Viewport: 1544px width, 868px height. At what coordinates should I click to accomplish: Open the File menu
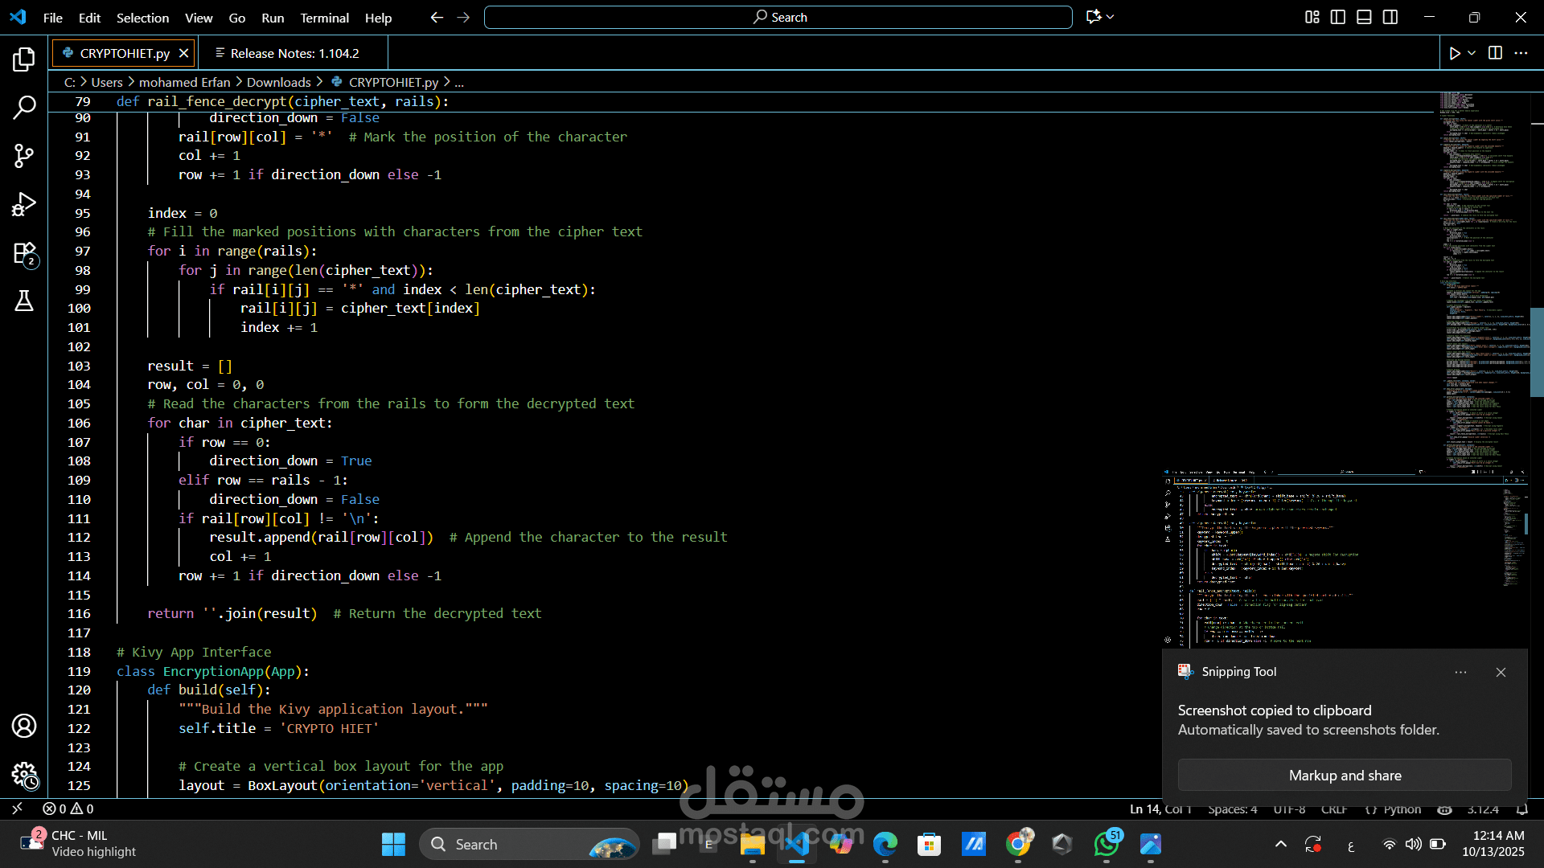(53, 17)
